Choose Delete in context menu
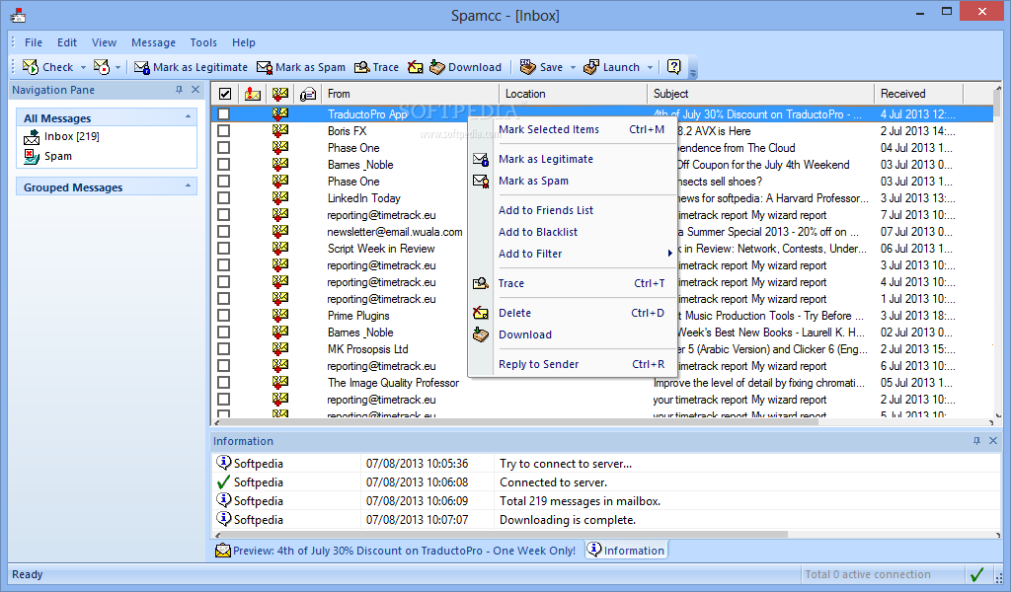Screen dimensions: 1011x592 pyautogui.click(x=573, y=313)
